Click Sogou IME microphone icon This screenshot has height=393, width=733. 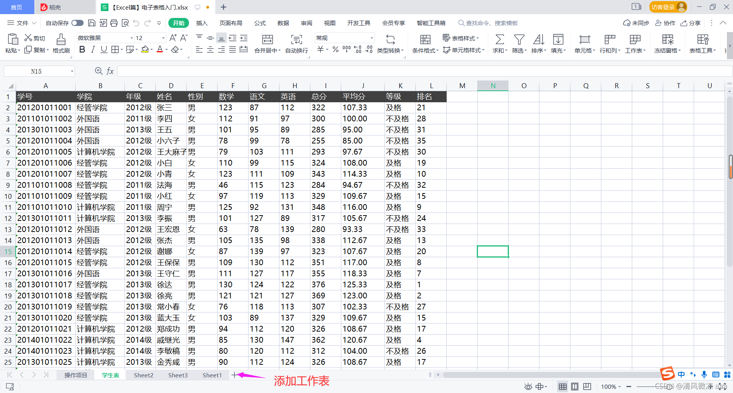click(x=704, y=374)
